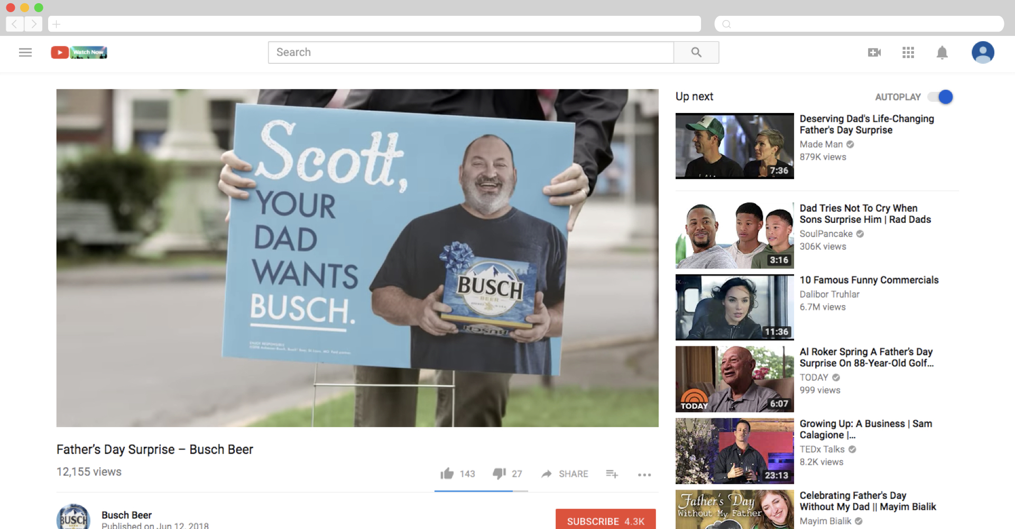Viewport: 1015px width, 529px height.
Task: Open the Busch Beer channel link
Action: click(x=126, y=515)
